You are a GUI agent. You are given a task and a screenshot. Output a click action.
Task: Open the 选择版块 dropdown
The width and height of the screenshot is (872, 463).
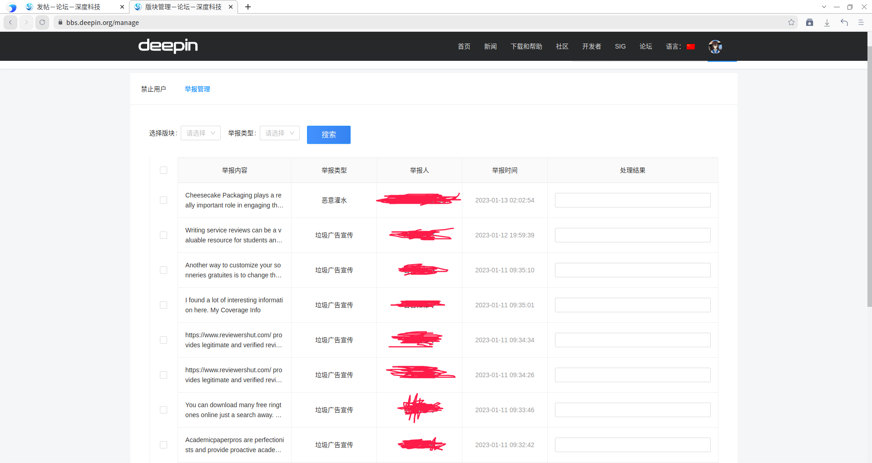click(x=200, y=133)
